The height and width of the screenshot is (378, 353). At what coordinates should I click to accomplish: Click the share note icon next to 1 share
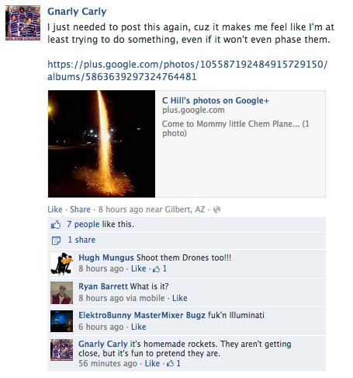pyautogui.click(x=56, y=240)
